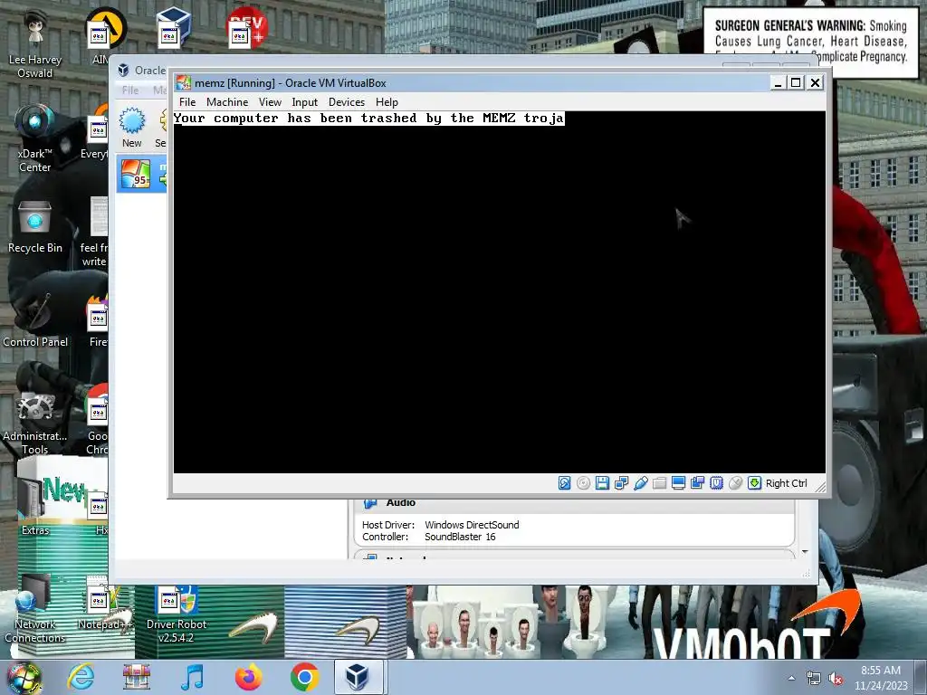Click the store icon on taskbar

137,677
